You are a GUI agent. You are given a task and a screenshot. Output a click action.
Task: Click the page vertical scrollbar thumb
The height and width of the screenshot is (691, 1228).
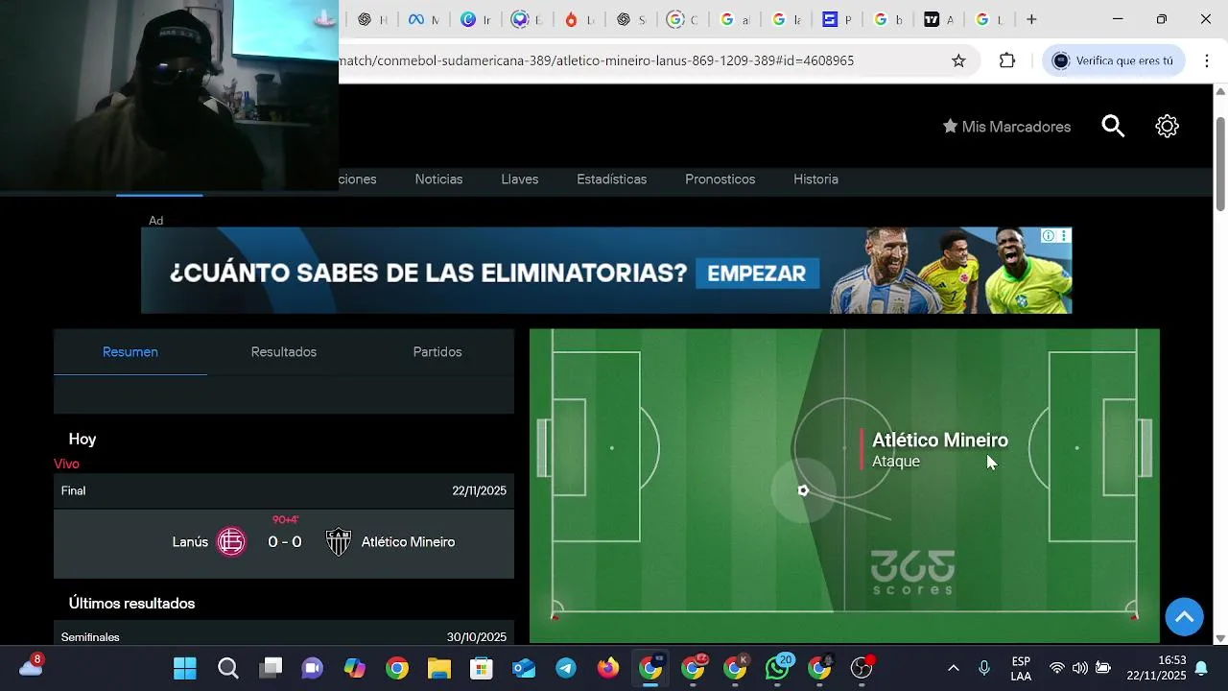(x=1220, y=163)
